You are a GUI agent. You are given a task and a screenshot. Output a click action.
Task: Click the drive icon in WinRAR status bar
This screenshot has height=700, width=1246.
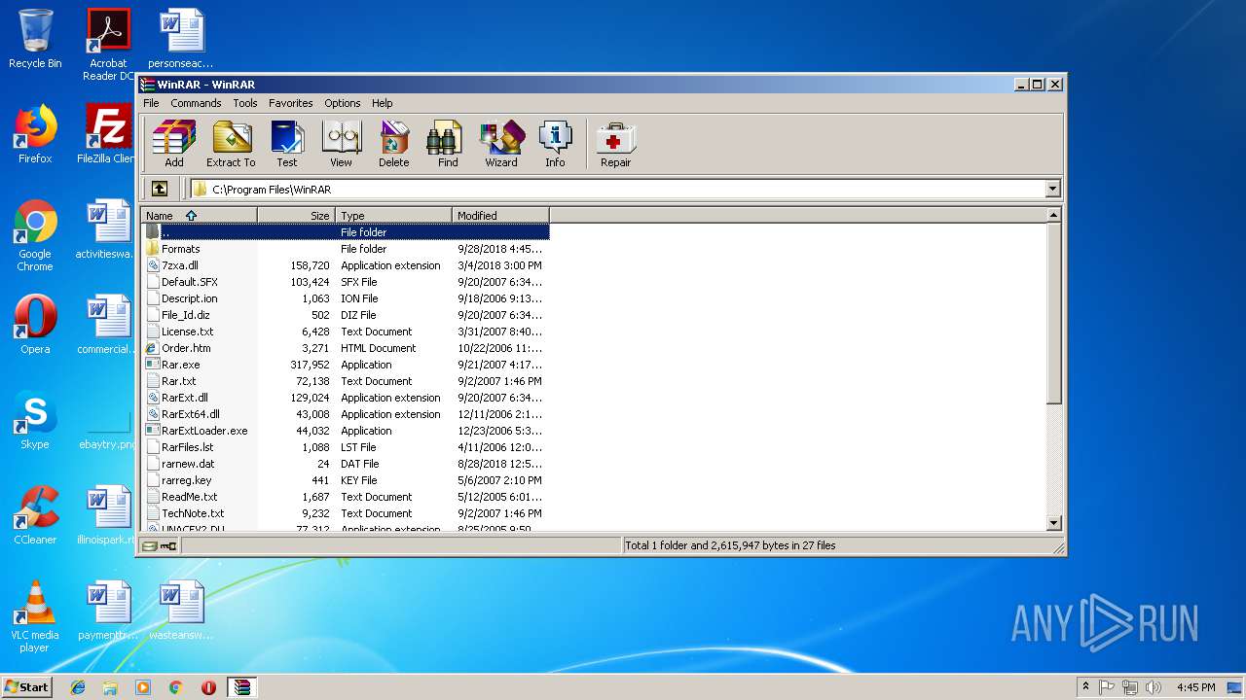tap(150, 546)
